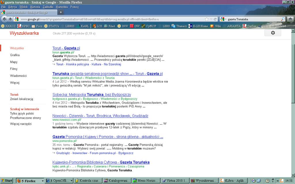Click Zmień lokalizację
The width and height of the screenshot is (295, 184).
[22, 99]
